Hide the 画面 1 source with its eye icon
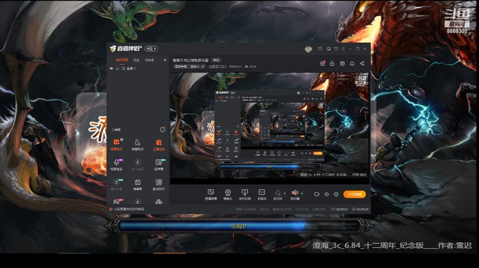The image size is (479, 268). [111, 68]
